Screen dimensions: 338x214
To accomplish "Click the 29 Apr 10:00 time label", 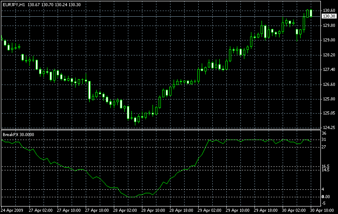I will pos(238,210).
